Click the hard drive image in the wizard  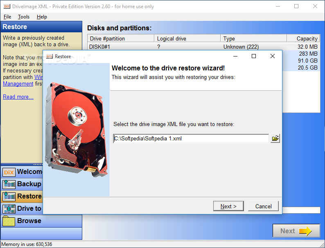click(76, 129)
